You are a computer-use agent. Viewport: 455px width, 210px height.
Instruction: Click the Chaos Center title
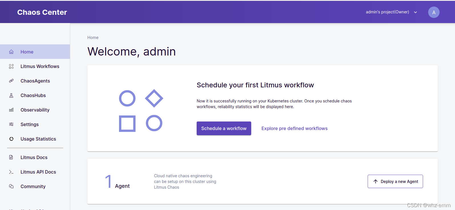click(x=42, y=12)
